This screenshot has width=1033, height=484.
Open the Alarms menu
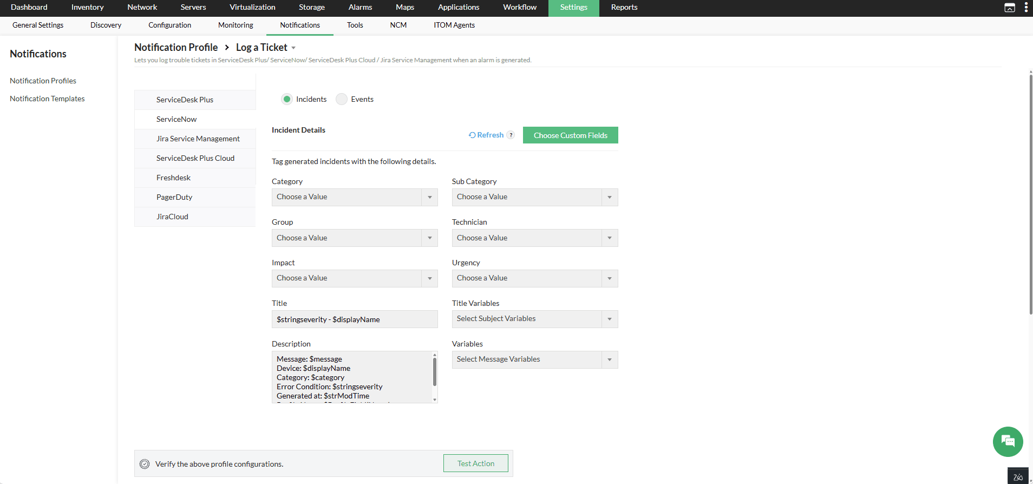click(360, 8)
